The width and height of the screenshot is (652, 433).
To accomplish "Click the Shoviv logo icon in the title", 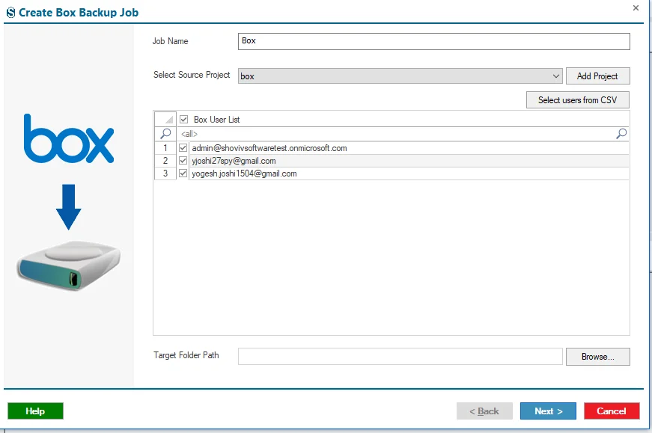I will pos(10,13).
